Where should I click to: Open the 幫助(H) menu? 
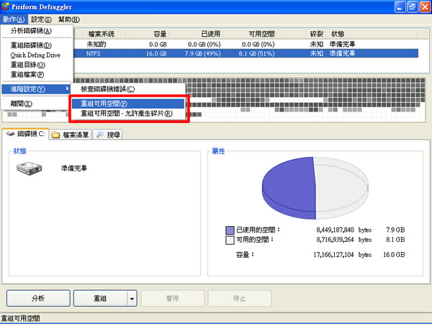(69, 19)
